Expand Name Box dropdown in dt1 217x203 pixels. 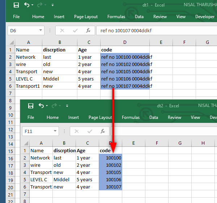pyautogui.click(x=41, y=30)
